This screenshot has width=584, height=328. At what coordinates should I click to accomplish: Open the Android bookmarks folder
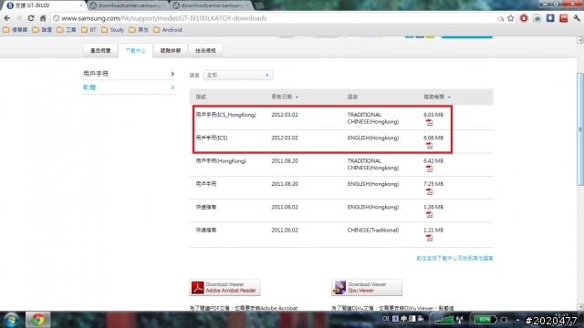pos(168,30)
